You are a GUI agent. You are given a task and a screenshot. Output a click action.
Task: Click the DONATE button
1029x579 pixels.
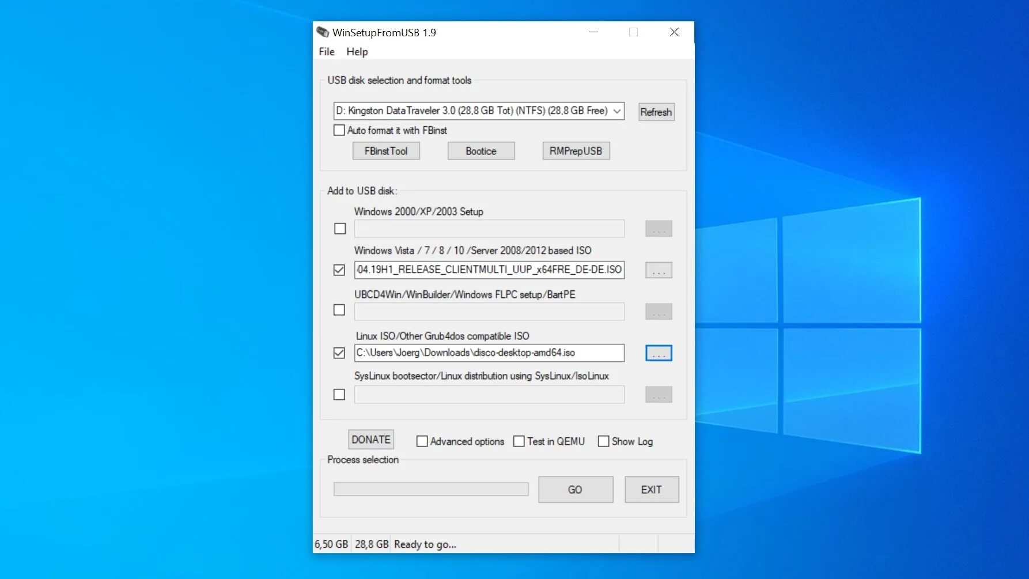click(x=371, y=440)
